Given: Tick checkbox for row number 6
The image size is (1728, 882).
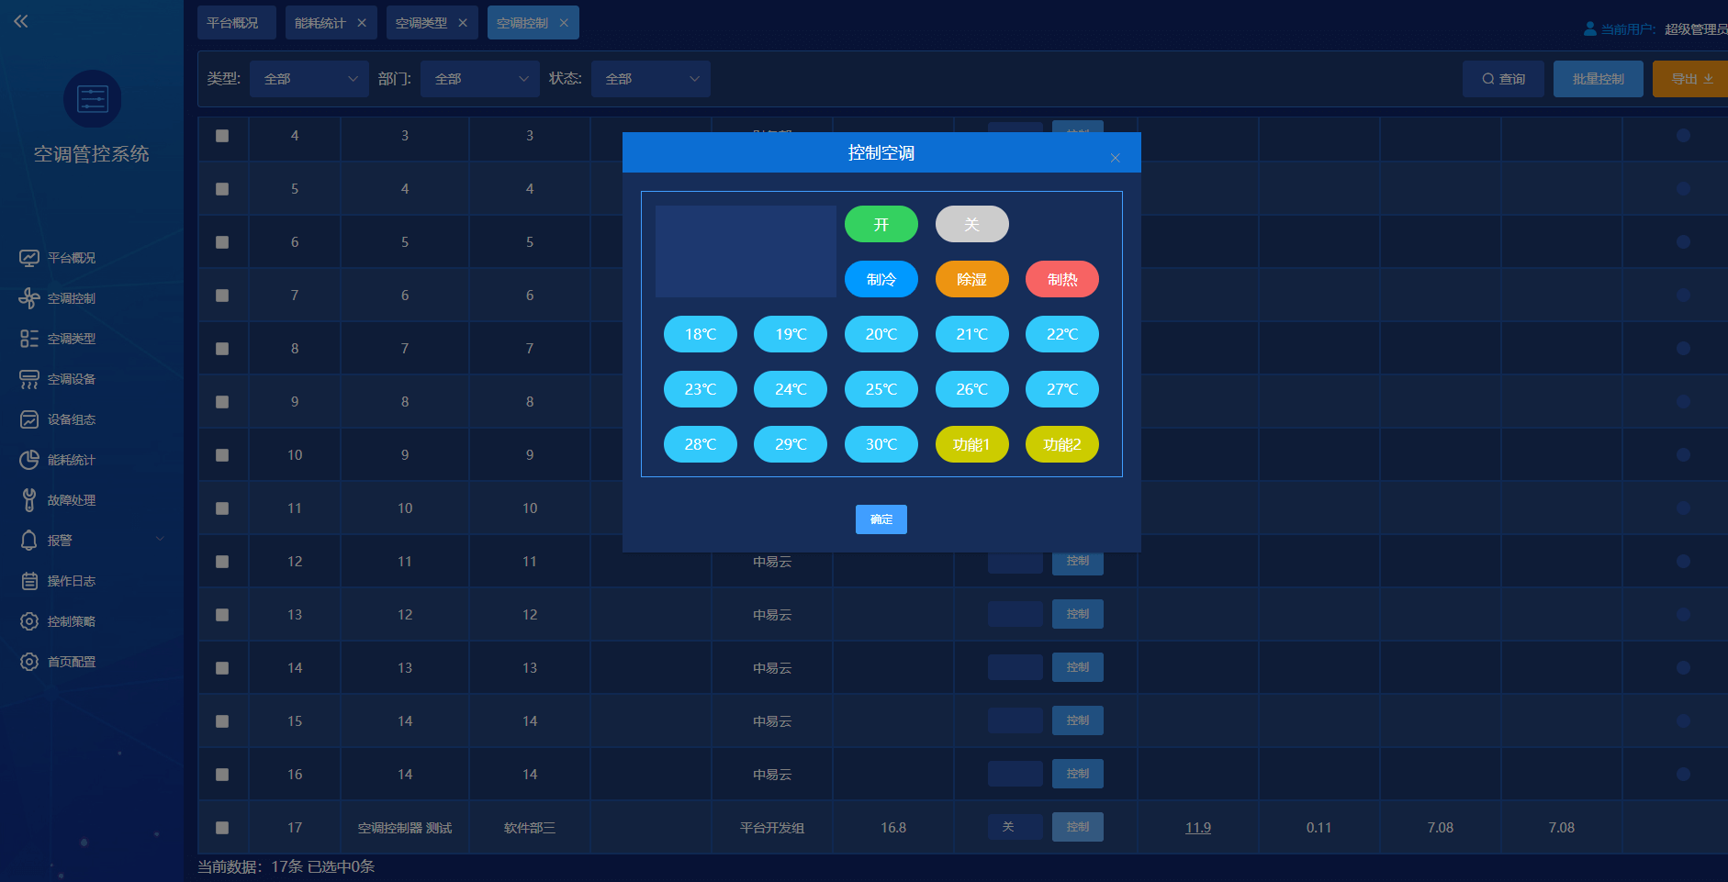Looking at the screenshot, I should pos(222,242).
